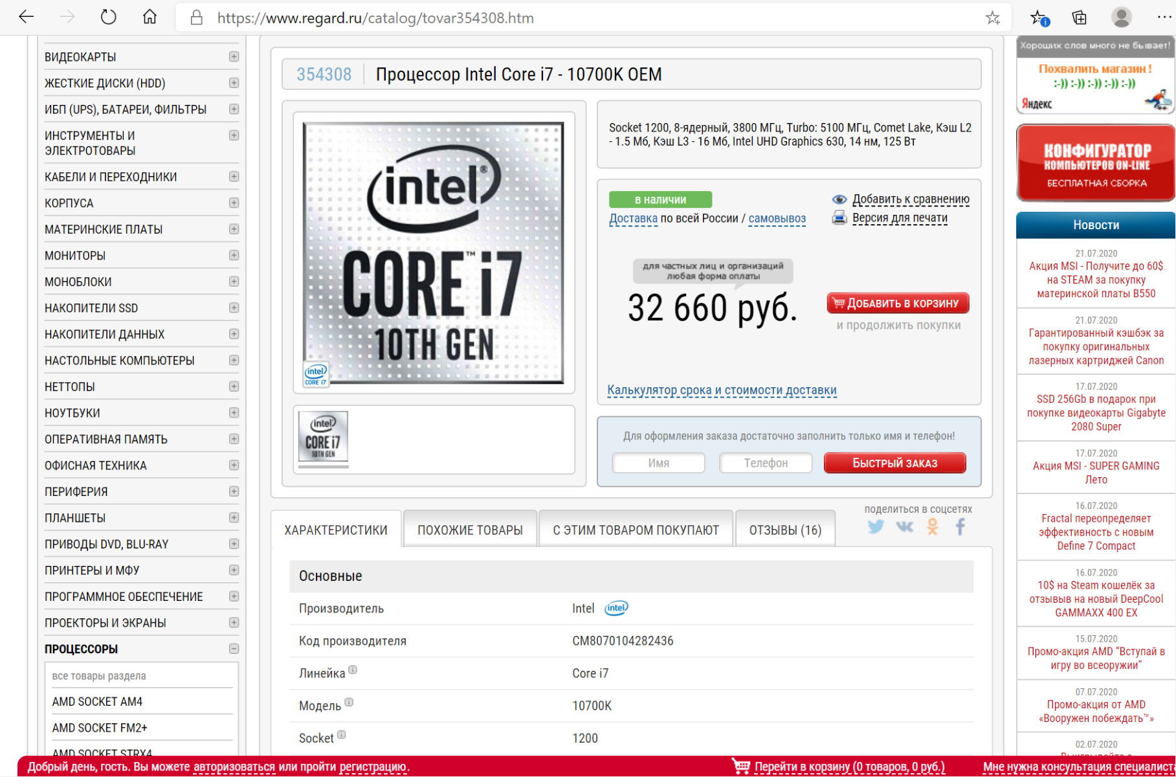The width and height of the screenshot is (1176, 777).
Task: Expand the МОНИТОРЫ category
Action: click(x=234, y=256)
